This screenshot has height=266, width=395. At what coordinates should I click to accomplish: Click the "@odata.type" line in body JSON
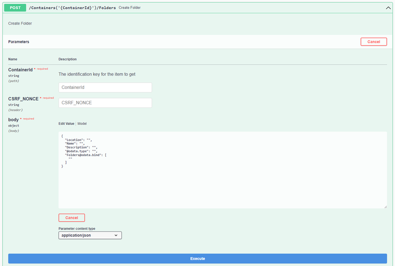coord(81,151)
